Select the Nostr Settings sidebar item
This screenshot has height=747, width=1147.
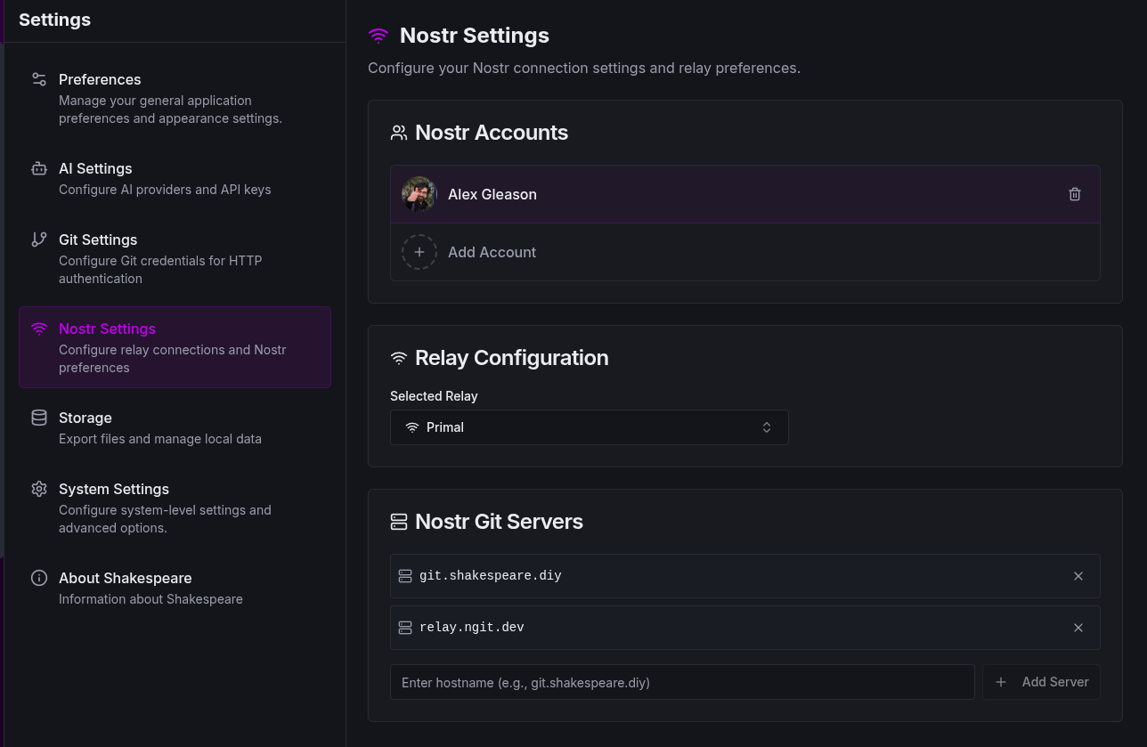[x=174, y=347]
